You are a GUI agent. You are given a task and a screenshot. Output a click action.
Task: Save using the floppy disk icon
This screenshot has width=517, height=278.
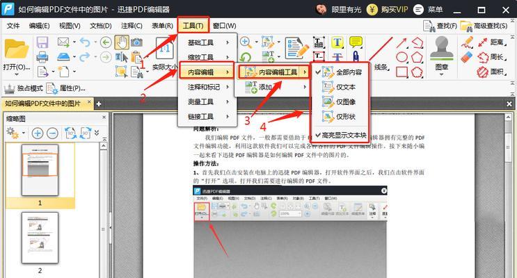(42, 42)
